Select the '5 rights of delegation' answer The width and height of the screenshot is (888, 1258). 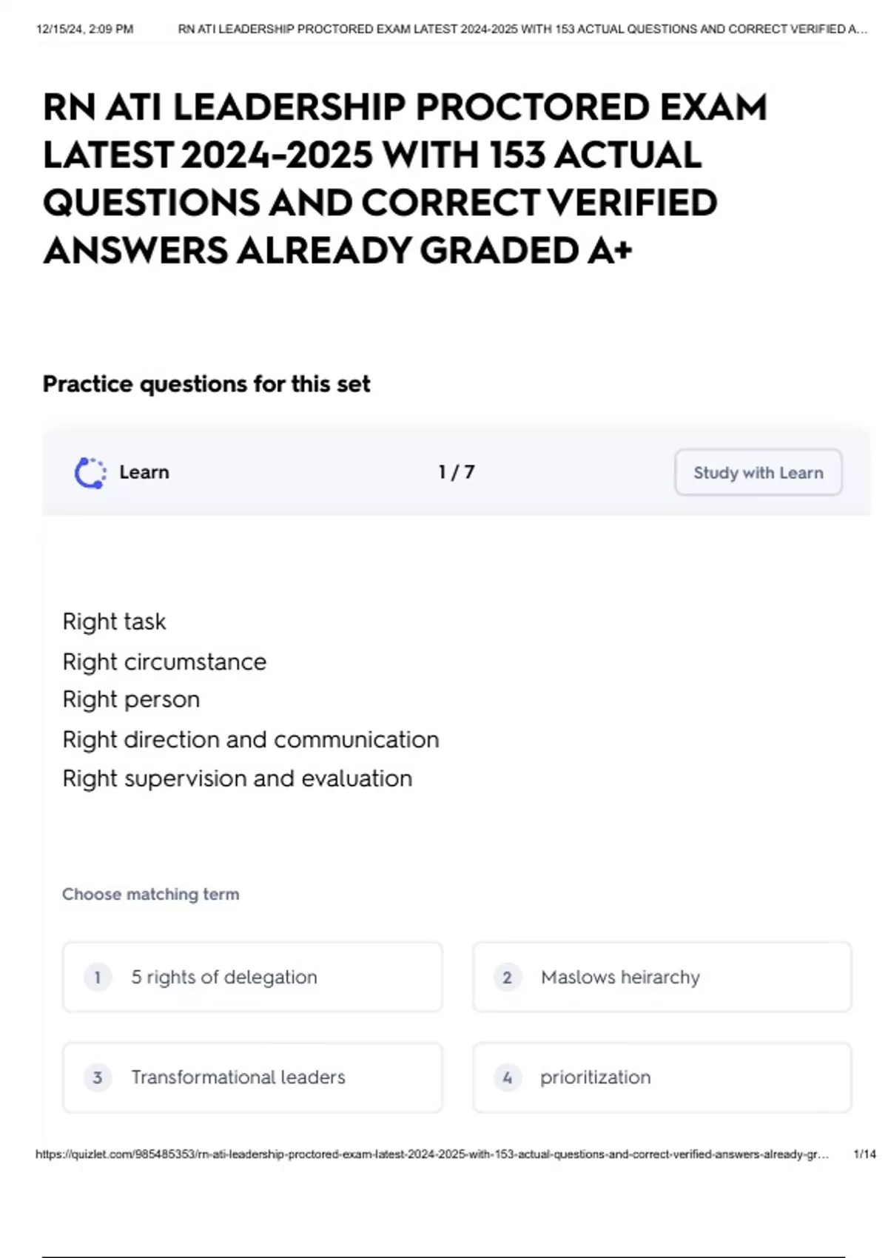pyautogui.click(x=252, y=977)
